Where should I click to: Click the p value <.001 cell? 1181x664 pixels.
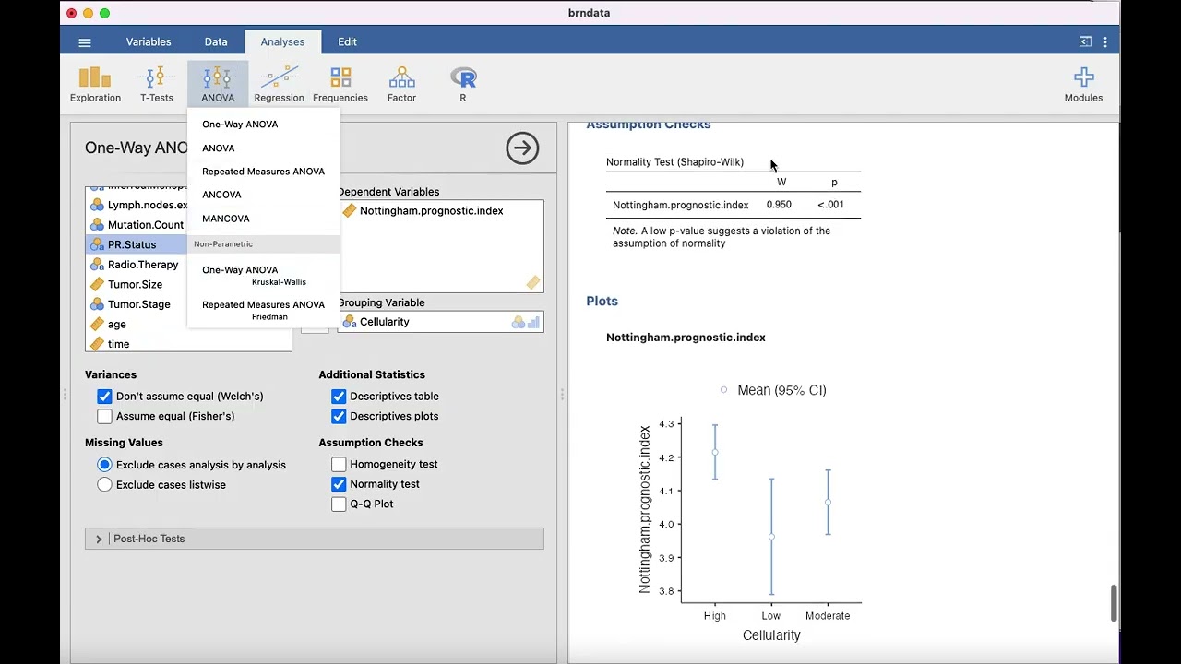[830, 205]
